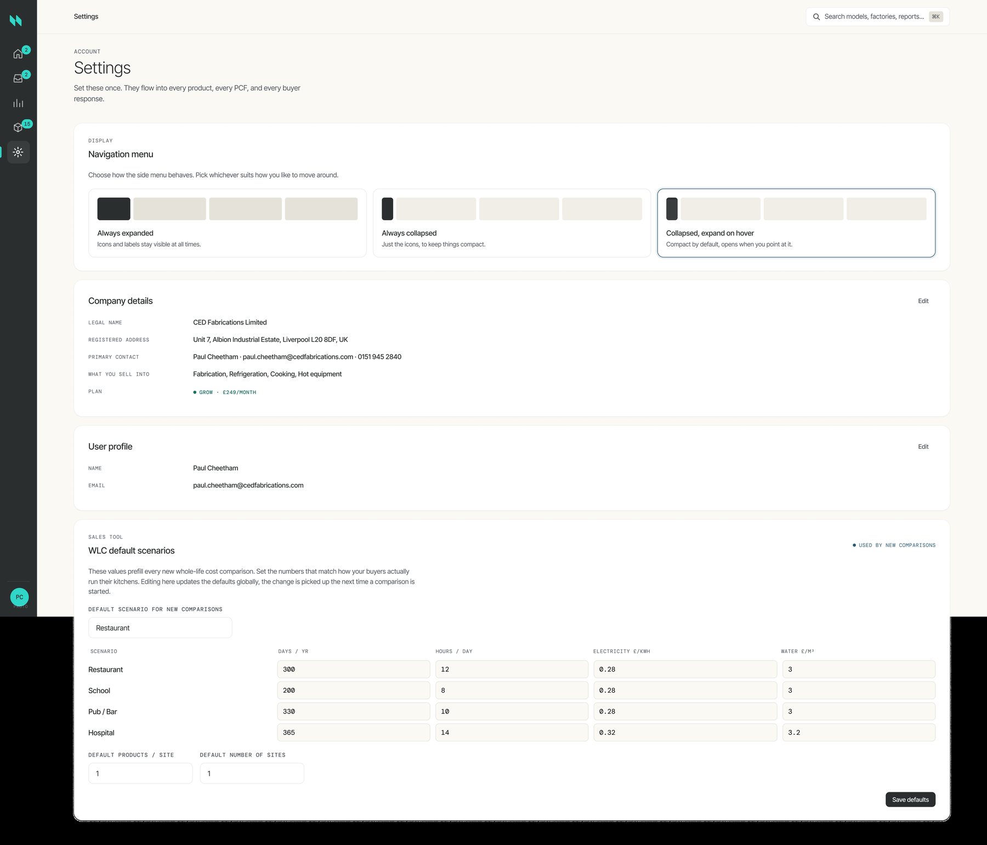The height and width of the screenshot is (845, 987).
Task: Click the registered address Unit 7, Albion text
Action: [270, 340]
